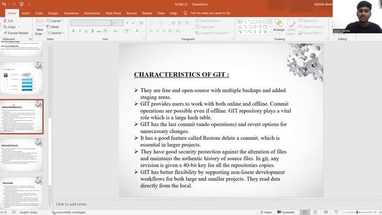Increase the font size
The image size is (382, 215).
click(127, 23)
